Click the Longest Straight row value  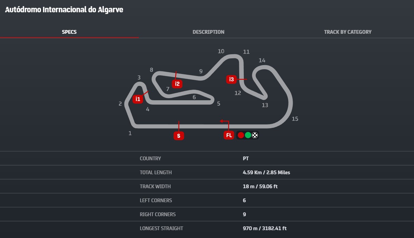(x=265, y=228)
